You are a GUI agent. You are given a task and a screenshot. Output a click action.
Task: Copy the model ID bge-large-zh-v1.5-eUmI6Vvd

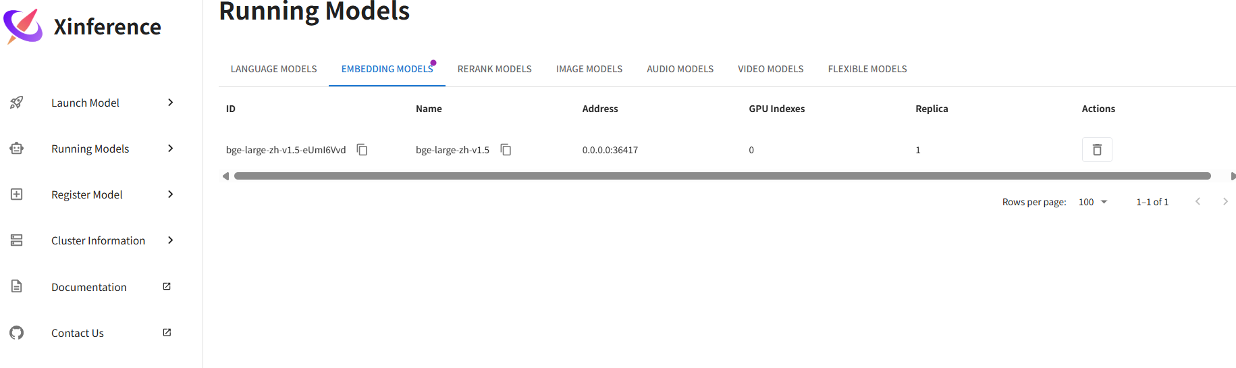point(362,150)
